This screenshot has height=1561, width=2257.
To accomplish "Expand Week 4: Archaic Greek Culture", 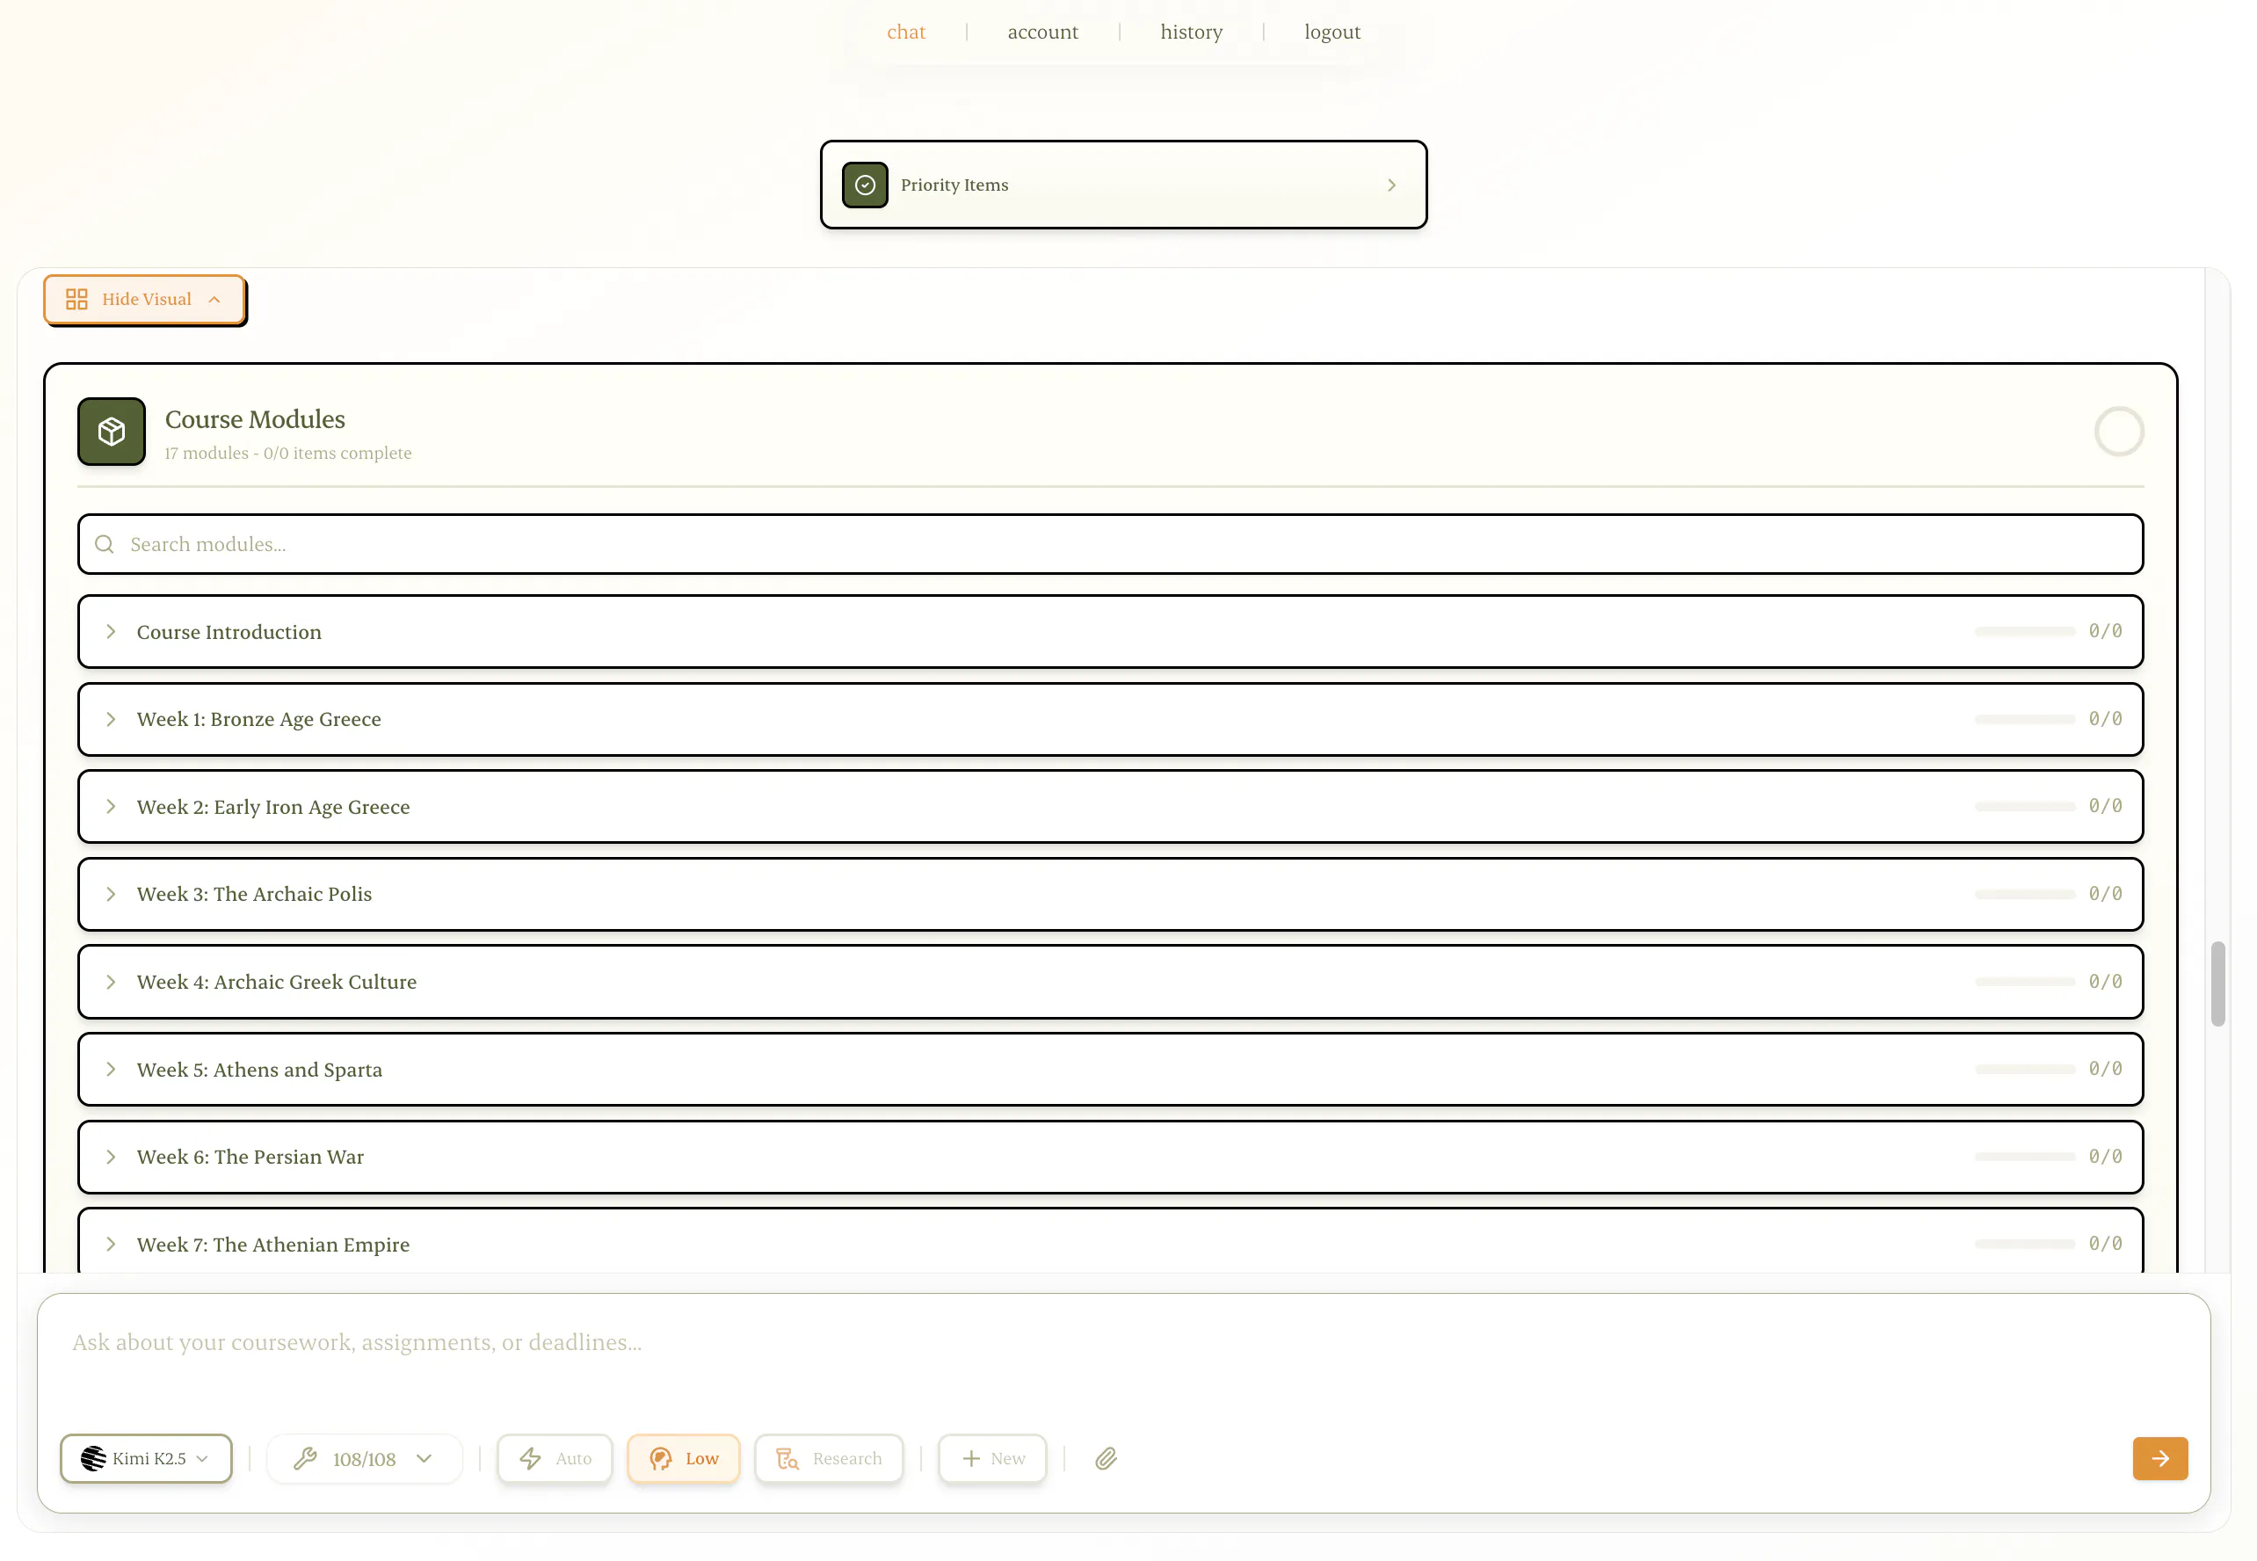I will pyautogui.click(x=1111, y=982).
